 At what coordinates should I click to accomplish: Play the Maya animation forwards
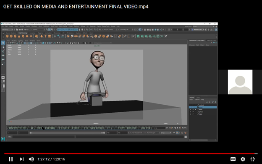coord(178,128)
